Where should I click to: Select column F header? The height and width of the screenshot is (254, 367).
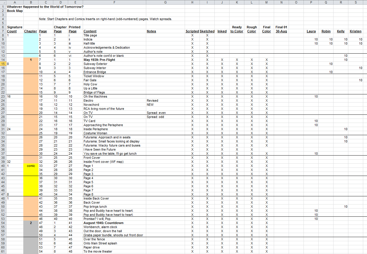[114, 2]
